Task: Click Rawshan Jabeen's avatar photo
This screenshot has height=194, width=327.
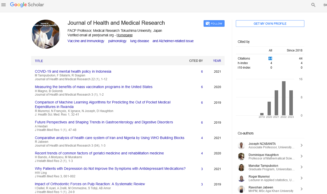Action: point(242,189)
